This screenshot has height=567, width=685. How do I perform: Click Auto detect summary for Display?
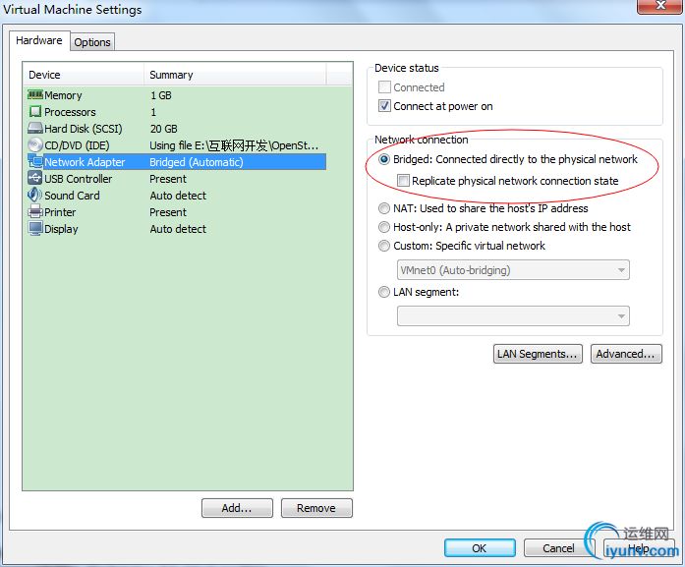click(178, 228)
